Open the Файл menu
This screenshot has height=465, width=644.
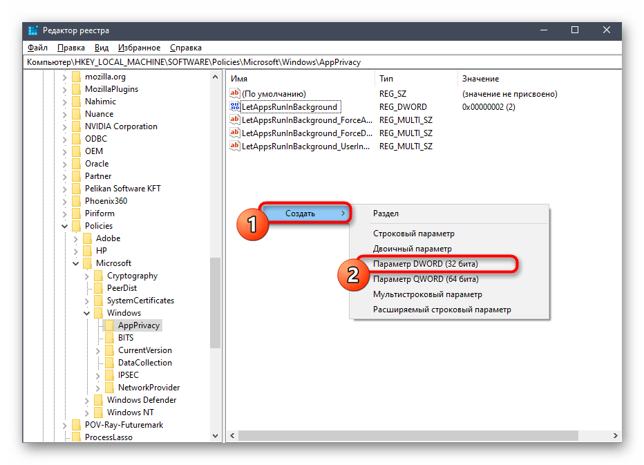tap(37, 48)
